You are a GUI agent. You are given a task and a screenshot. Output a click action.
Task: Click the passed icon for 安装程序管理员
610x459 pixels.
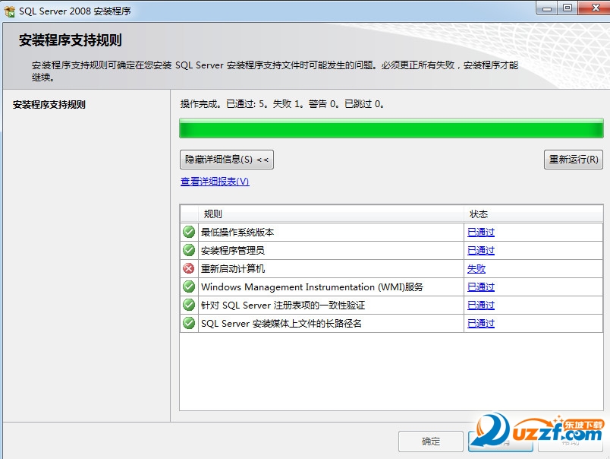[189, 250]
